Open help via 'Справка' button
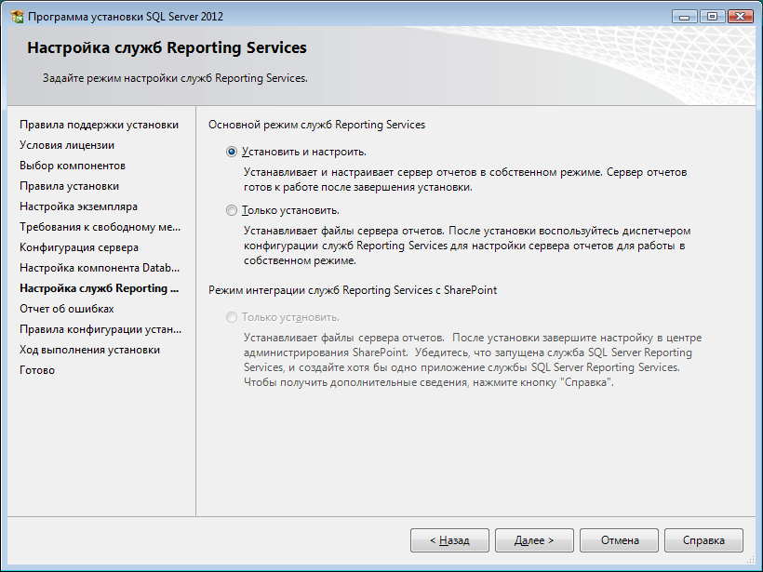Viewport: 763px width, 572px height. pos(703,540)
